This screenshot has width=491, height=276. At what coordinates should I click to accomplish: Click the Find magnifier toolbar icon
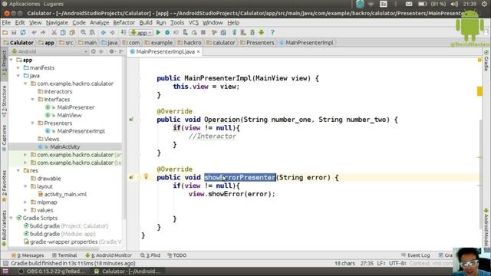pos(83,32)
